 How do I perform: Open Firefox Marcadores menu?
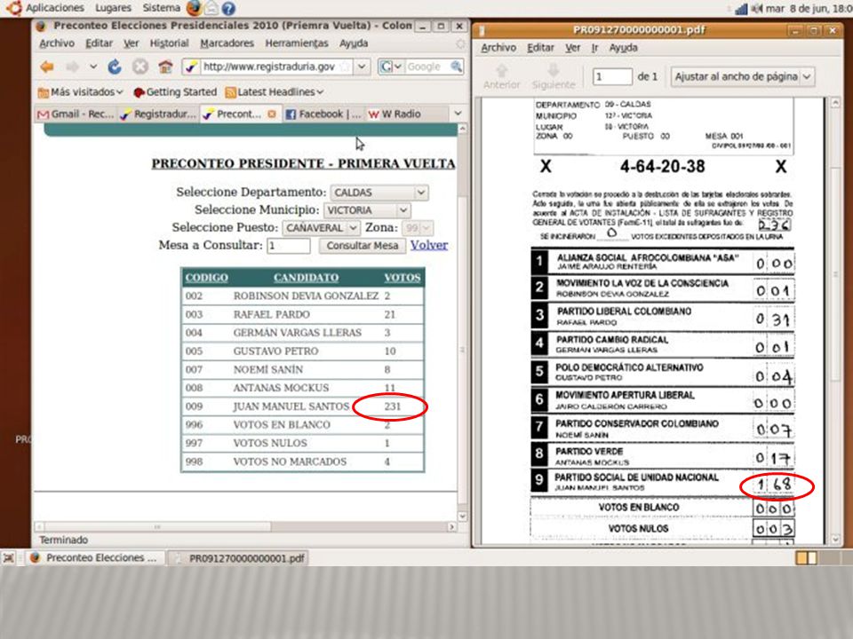(227, 43)
